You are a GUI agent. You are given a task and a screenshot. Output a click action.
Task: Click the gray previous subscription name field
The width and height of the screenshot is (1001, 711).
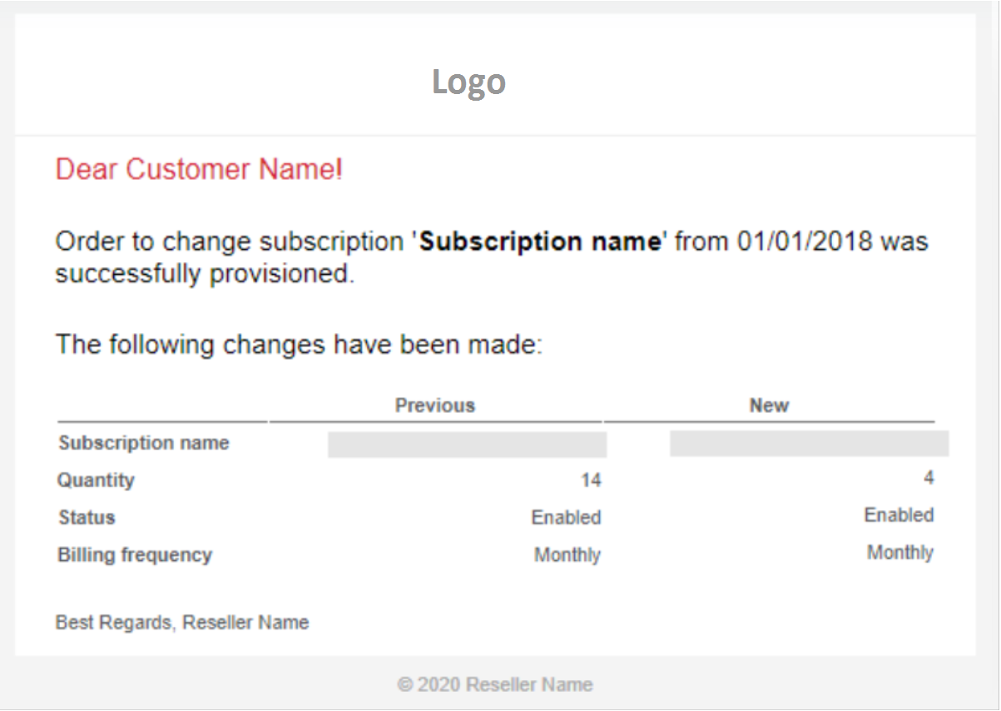pos(467,445)
